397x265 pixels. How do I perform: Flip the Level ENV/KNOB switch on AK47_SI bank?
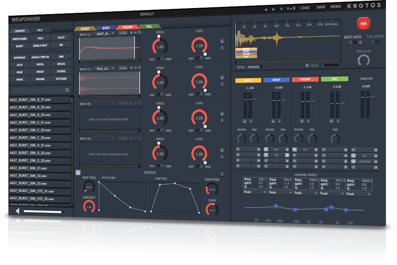click(200, 58)
